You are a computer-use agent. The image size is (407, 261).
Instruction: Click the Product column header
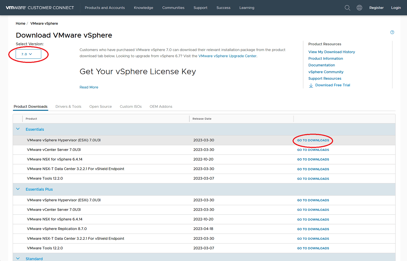point(31,119)
